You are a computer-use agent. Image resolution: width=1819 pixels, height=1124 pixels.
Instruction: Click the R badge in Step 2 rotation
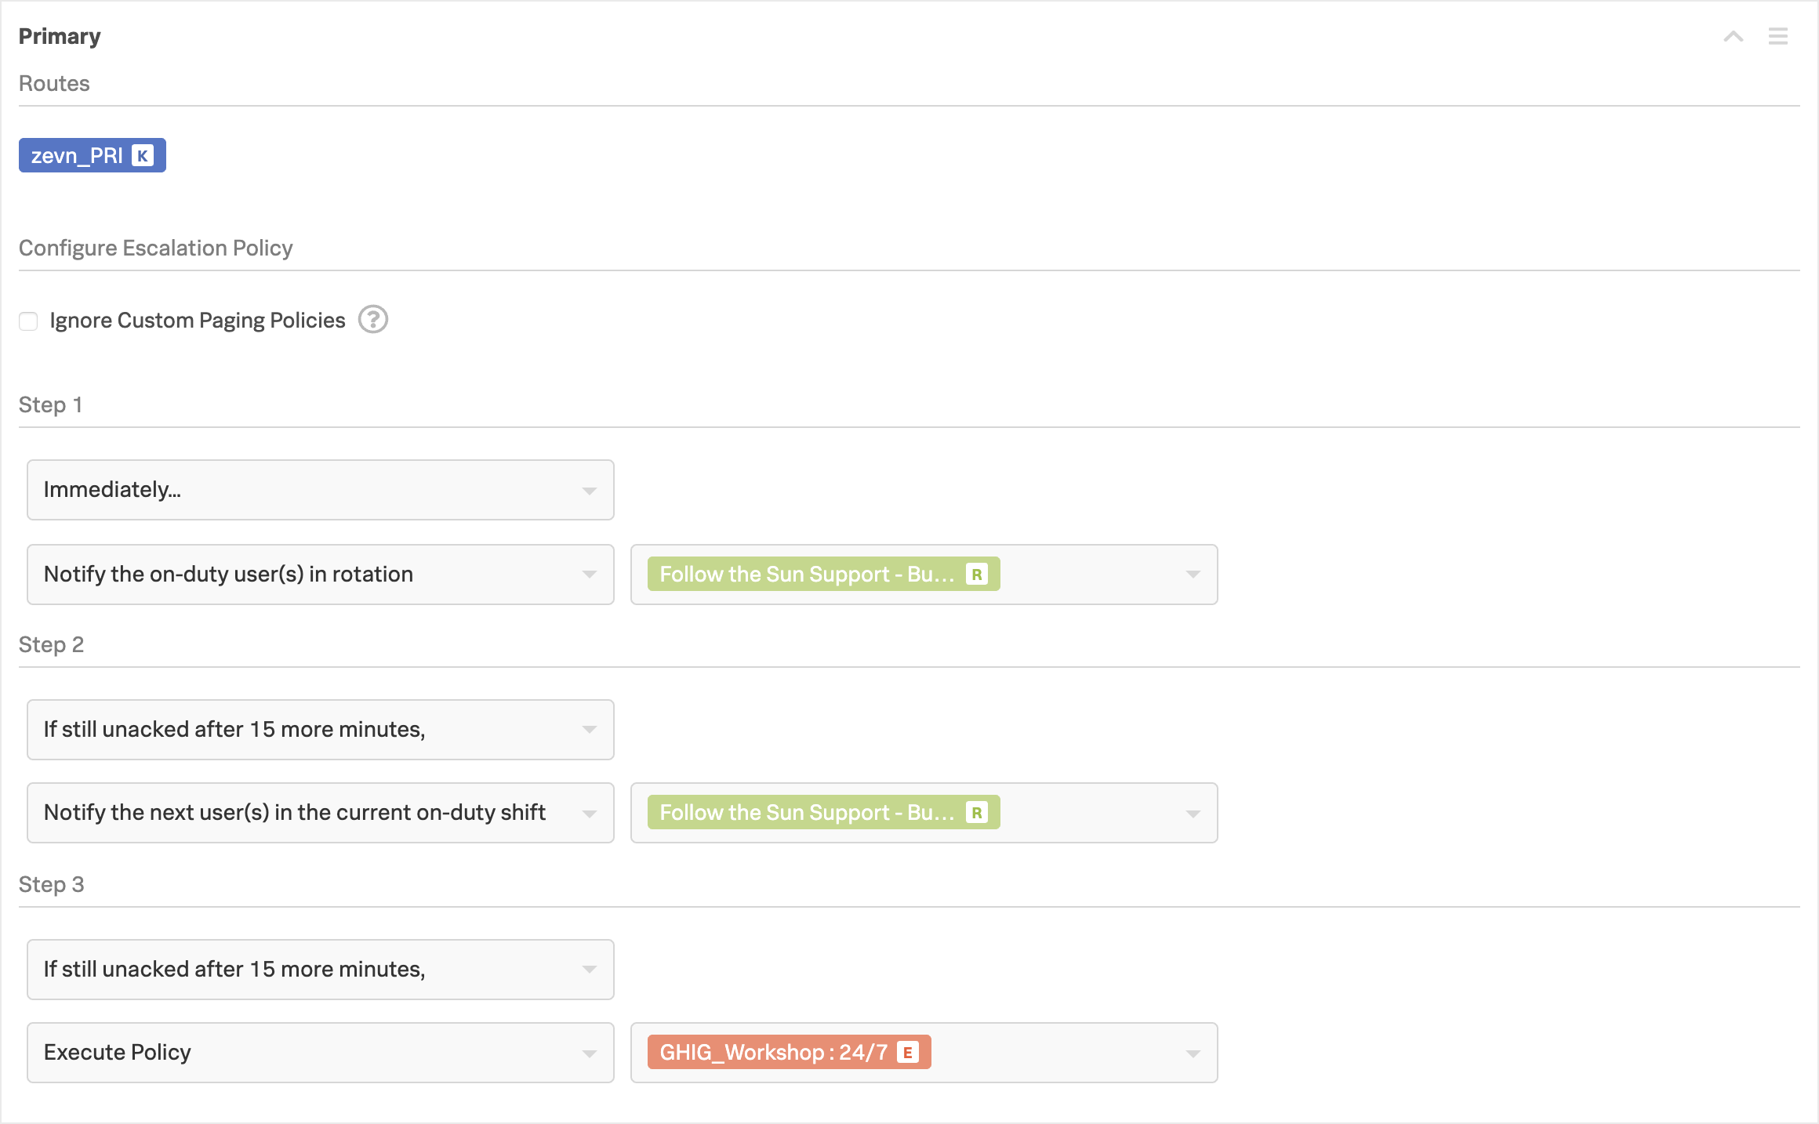click(x=977, y=813)
